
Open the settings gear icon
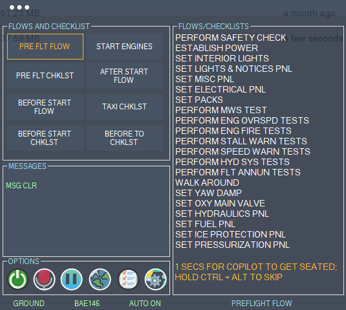click(x=155, y=280)
